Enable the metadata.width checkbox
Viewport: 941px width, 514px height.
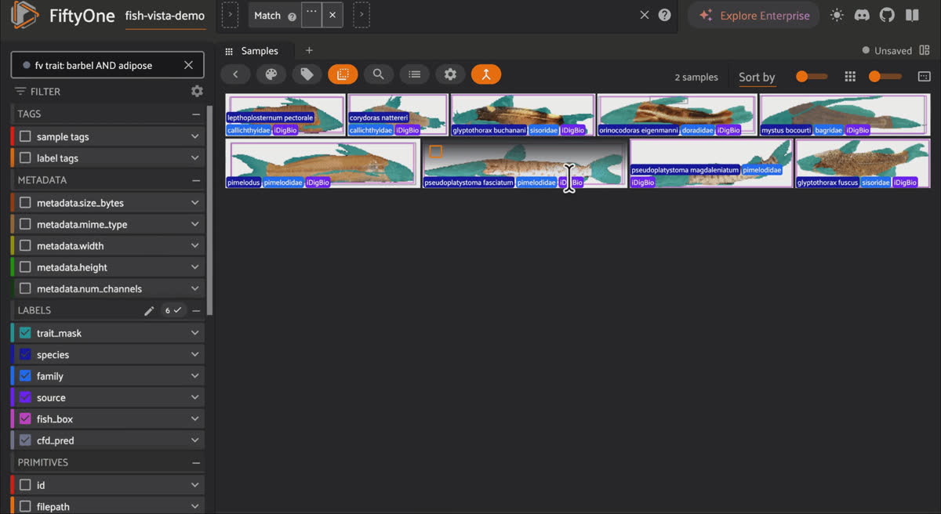(25, 246)
